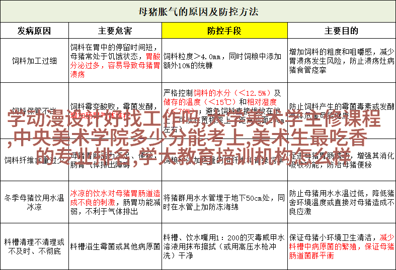
Task: Click the cell starting 增加饲料的粗度和咀嚼感
Action: (x=342, y=61)
